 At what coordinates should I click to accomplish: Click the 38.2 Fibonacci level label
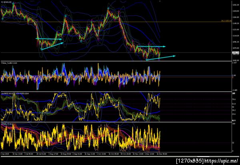pos(226,21)
